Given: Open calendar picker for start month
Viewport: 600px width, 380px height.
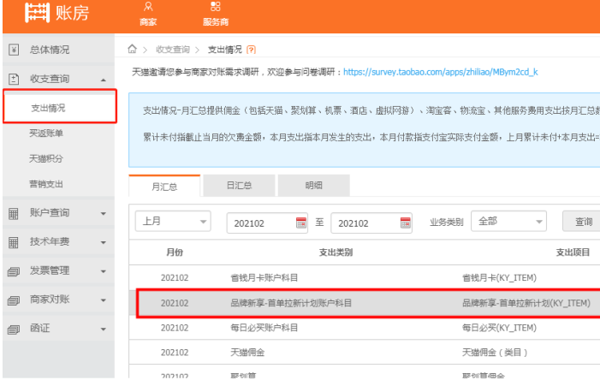Looking at the screenshot, I should tap(301, 223).
